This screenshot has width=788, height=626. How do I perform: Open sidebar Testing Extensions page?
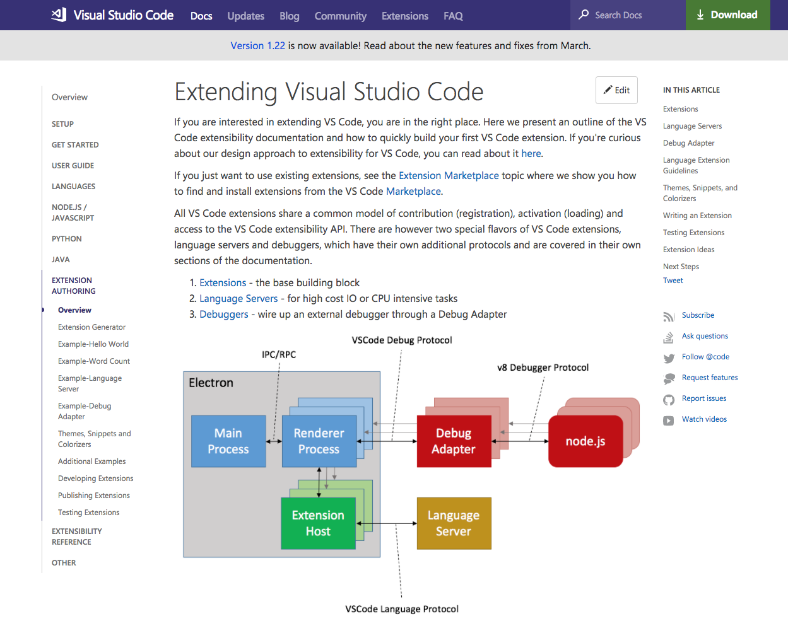88,513
